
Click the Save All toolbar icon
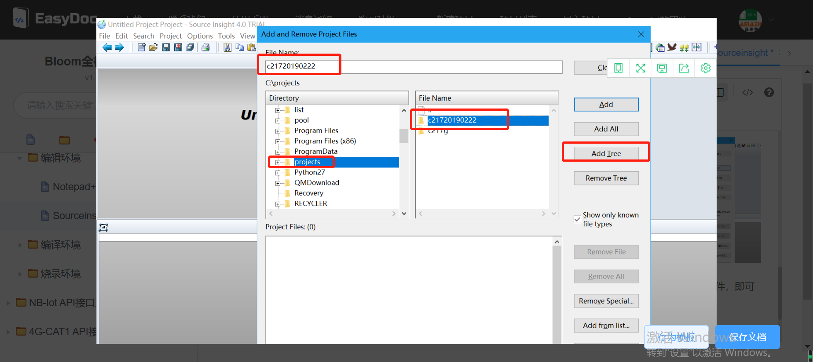coord(190,47)
